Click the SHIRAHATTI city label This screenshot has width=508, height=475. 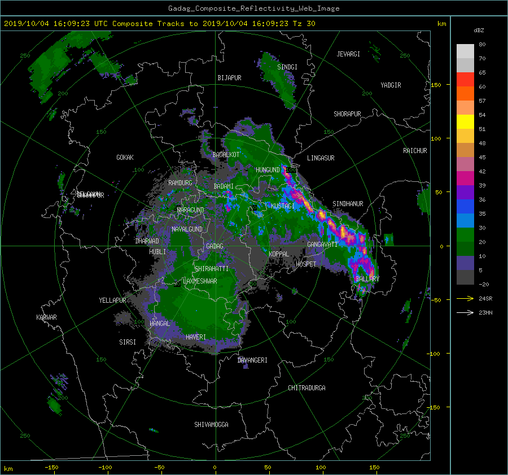[212, 269]
